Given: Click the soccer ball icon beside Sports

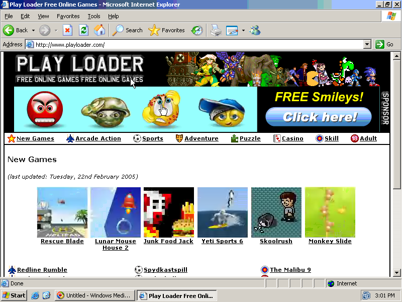Looking at the screenshot, I should 137,138.
